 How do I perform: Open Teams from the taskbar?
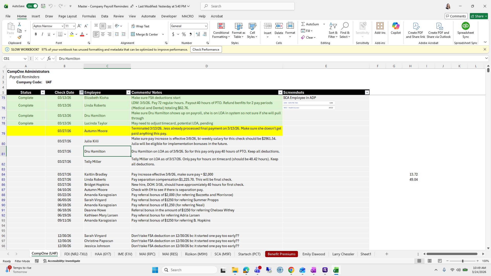click(257, 270)
